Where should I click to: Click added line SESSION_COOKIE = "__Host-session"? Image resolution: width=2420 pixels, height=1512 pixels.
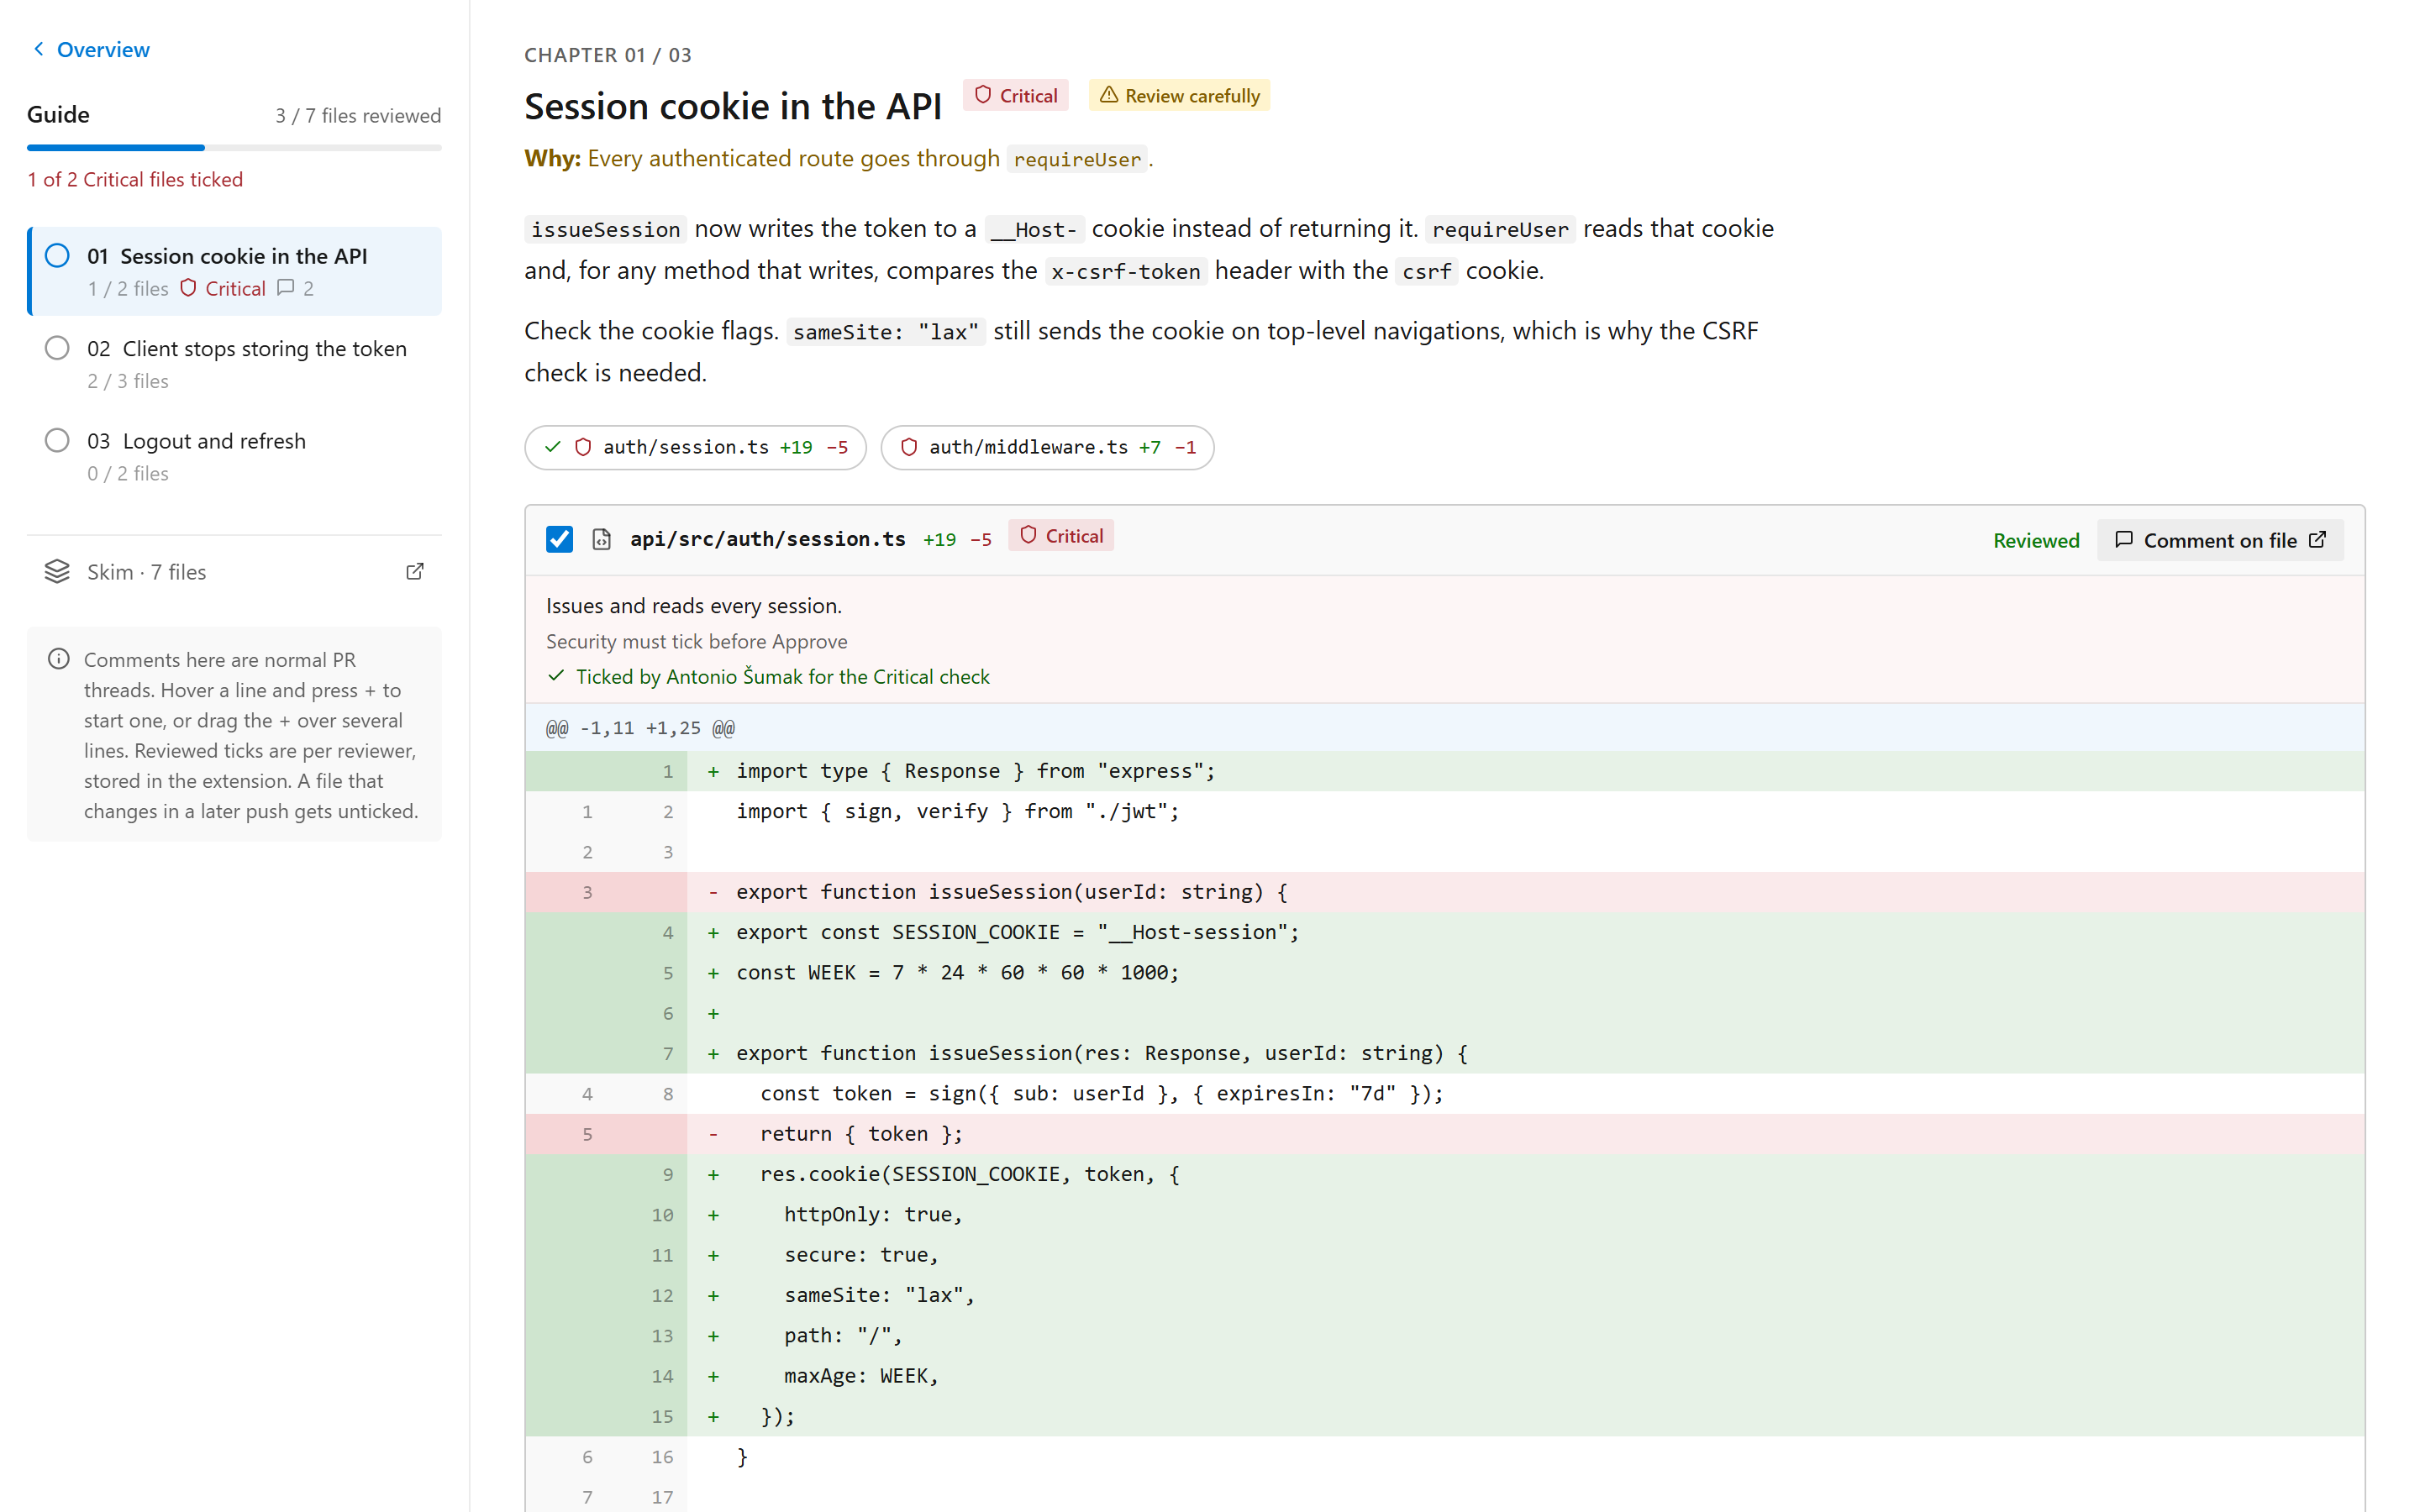1445,933
